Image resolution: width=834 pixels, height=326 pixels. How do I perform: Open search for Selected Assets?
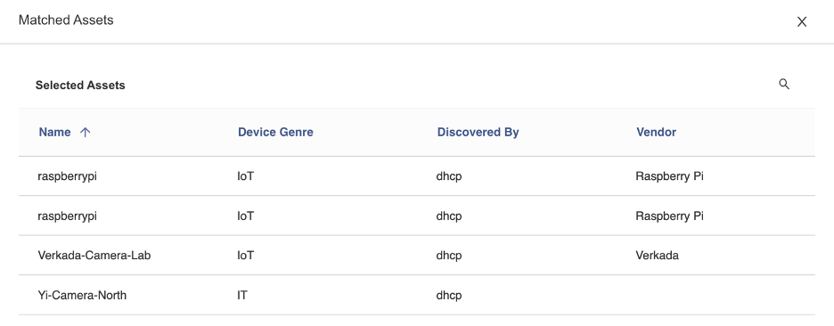tap(784, 84)
